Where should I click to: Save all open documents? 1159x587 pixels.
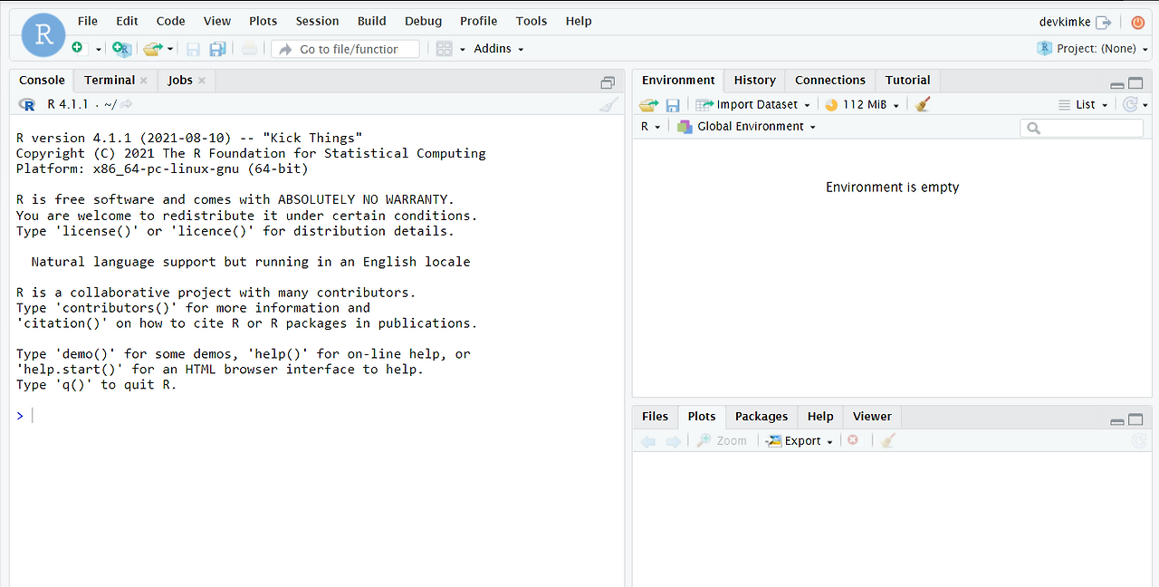[x=217, y=49]
